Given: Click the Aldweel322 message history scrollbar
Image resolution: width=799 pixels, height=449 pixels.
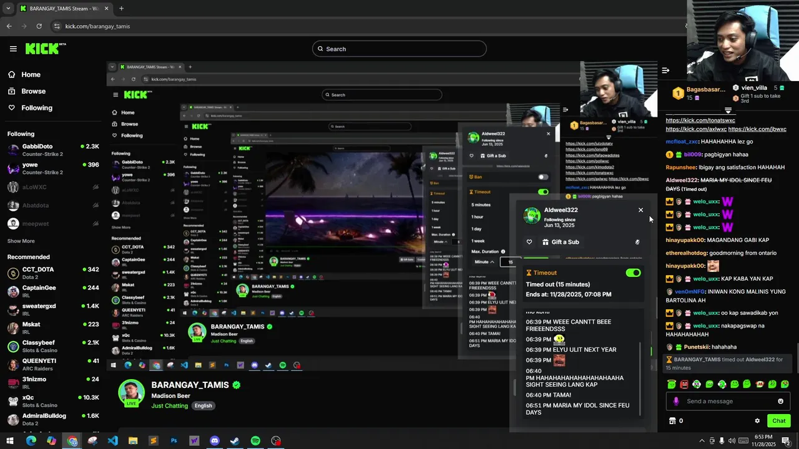Looking at the screenshot, I should (640, 379).
